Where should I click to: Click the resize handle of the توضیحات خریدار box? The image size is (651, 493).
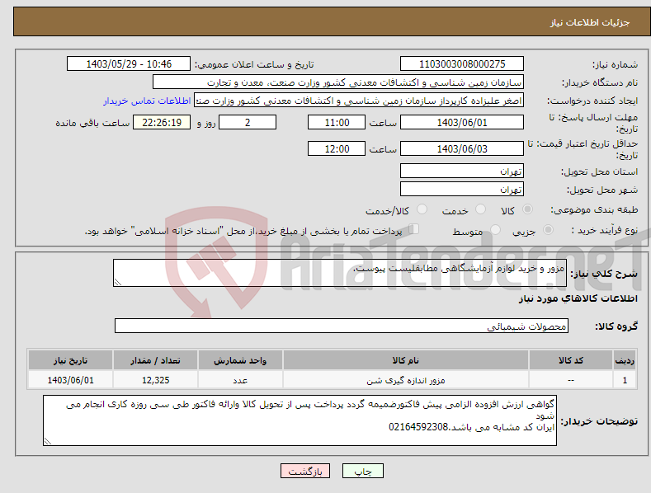pyautogui.click(x=48, y=441)
